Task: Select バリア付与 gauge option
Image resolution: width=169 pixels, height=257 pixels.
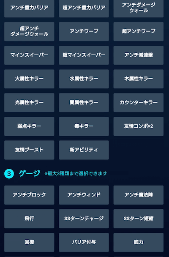Action: 84,242
